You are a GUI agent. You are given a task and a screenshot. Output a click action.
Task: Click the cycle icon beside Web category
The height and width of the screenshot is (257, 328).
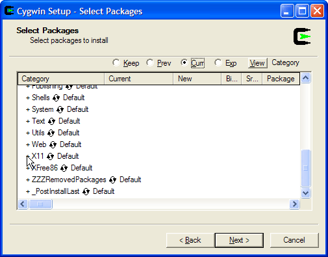pos(53,145)
